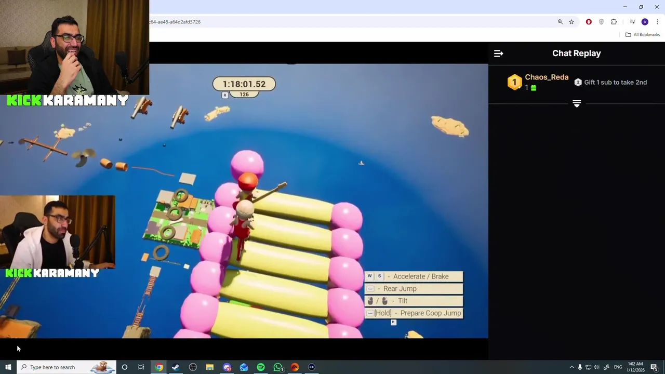Open Chrome media controls
665x374 pixels.
coord(632,22)
